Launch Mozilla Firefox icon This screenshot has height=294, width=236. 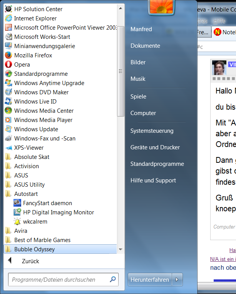pyautogui.click(x=8, y=55)
